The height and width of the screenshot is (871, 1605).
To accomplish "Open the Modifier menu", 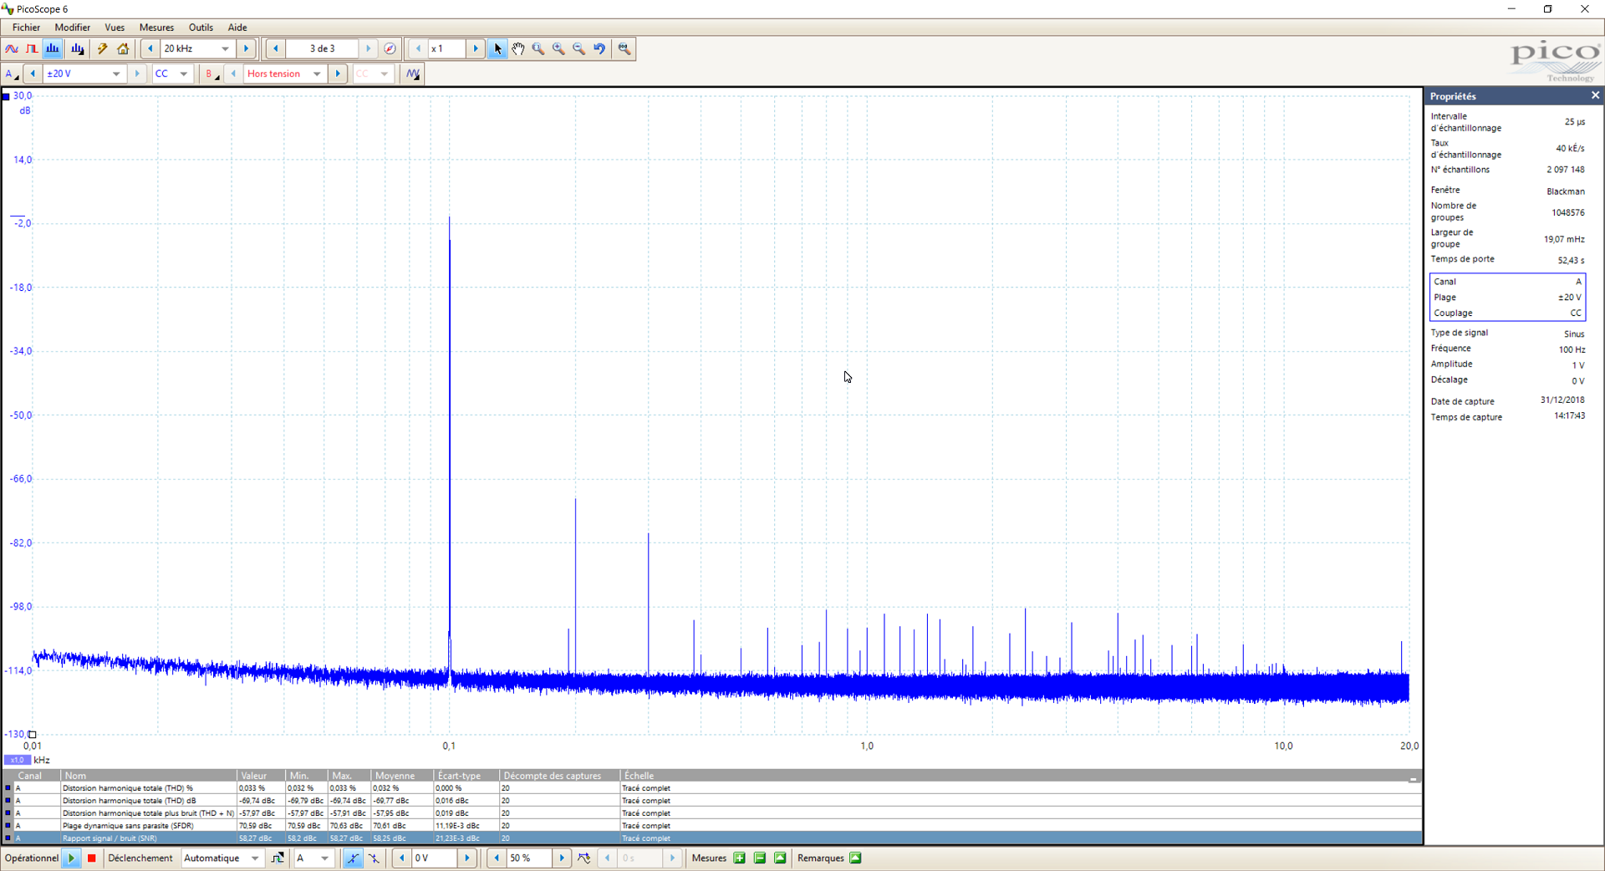I will pos(73,28).
